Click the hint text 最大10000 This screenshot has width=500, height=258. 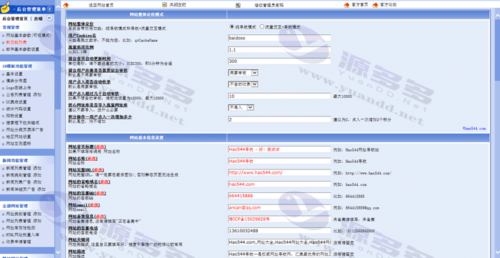coord(342,96)
